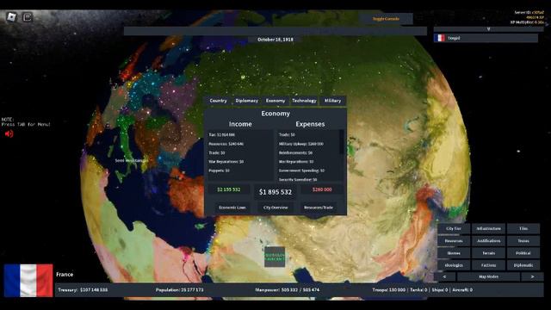
Task: Click the Troops count in the status bar
Action: pyautogui.click(x=388, y=290)
